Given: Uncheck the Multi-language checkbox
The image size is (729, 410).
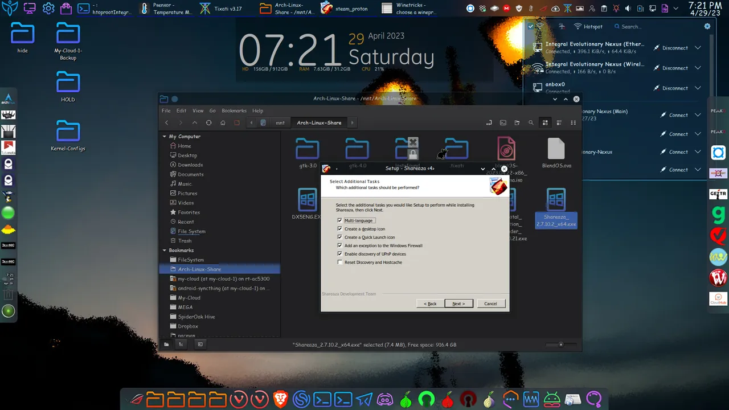Looking at the screenshot, I should (x=340, y=220).
